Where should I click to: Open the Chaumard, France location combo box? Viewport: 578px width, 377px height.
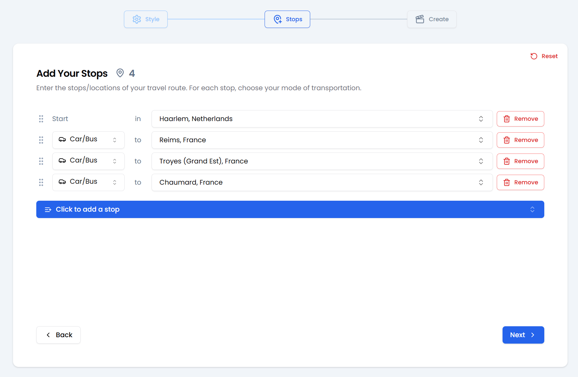(322, 182)
